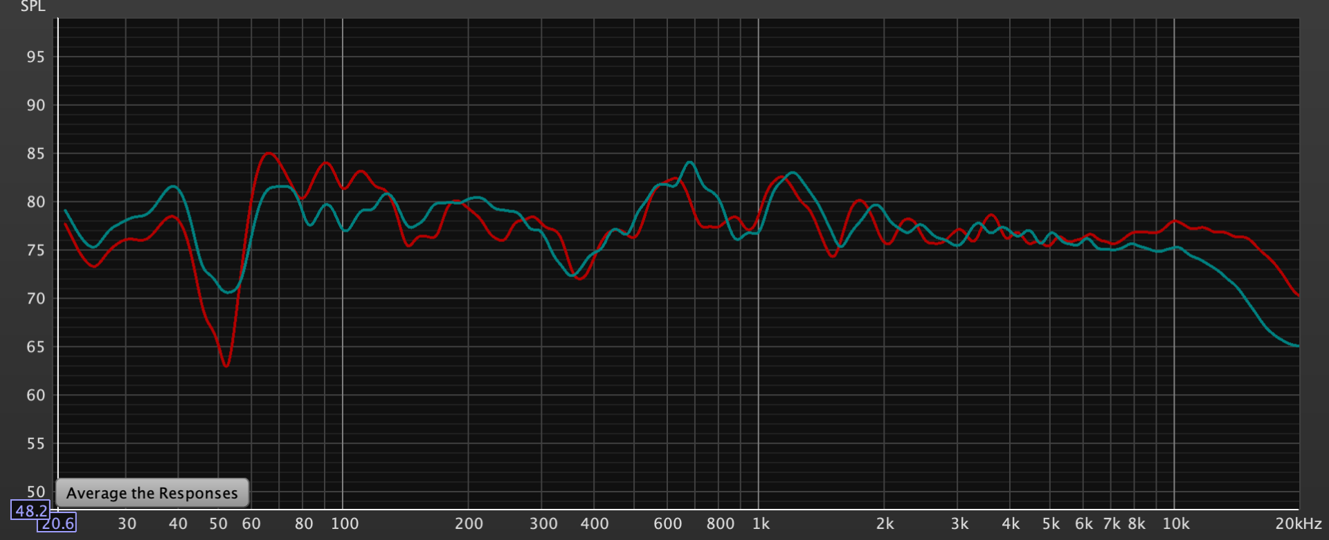Click the 10k frequency axis label

click(1175, 524)
